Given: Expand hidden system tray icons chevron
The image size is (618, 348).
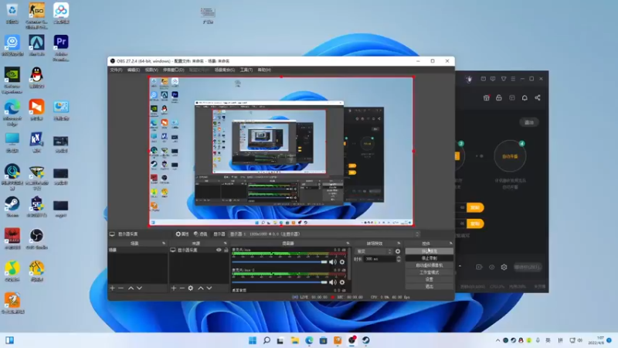Looking at the screenshot, I should pyautogui.click(x=497, y=340).
